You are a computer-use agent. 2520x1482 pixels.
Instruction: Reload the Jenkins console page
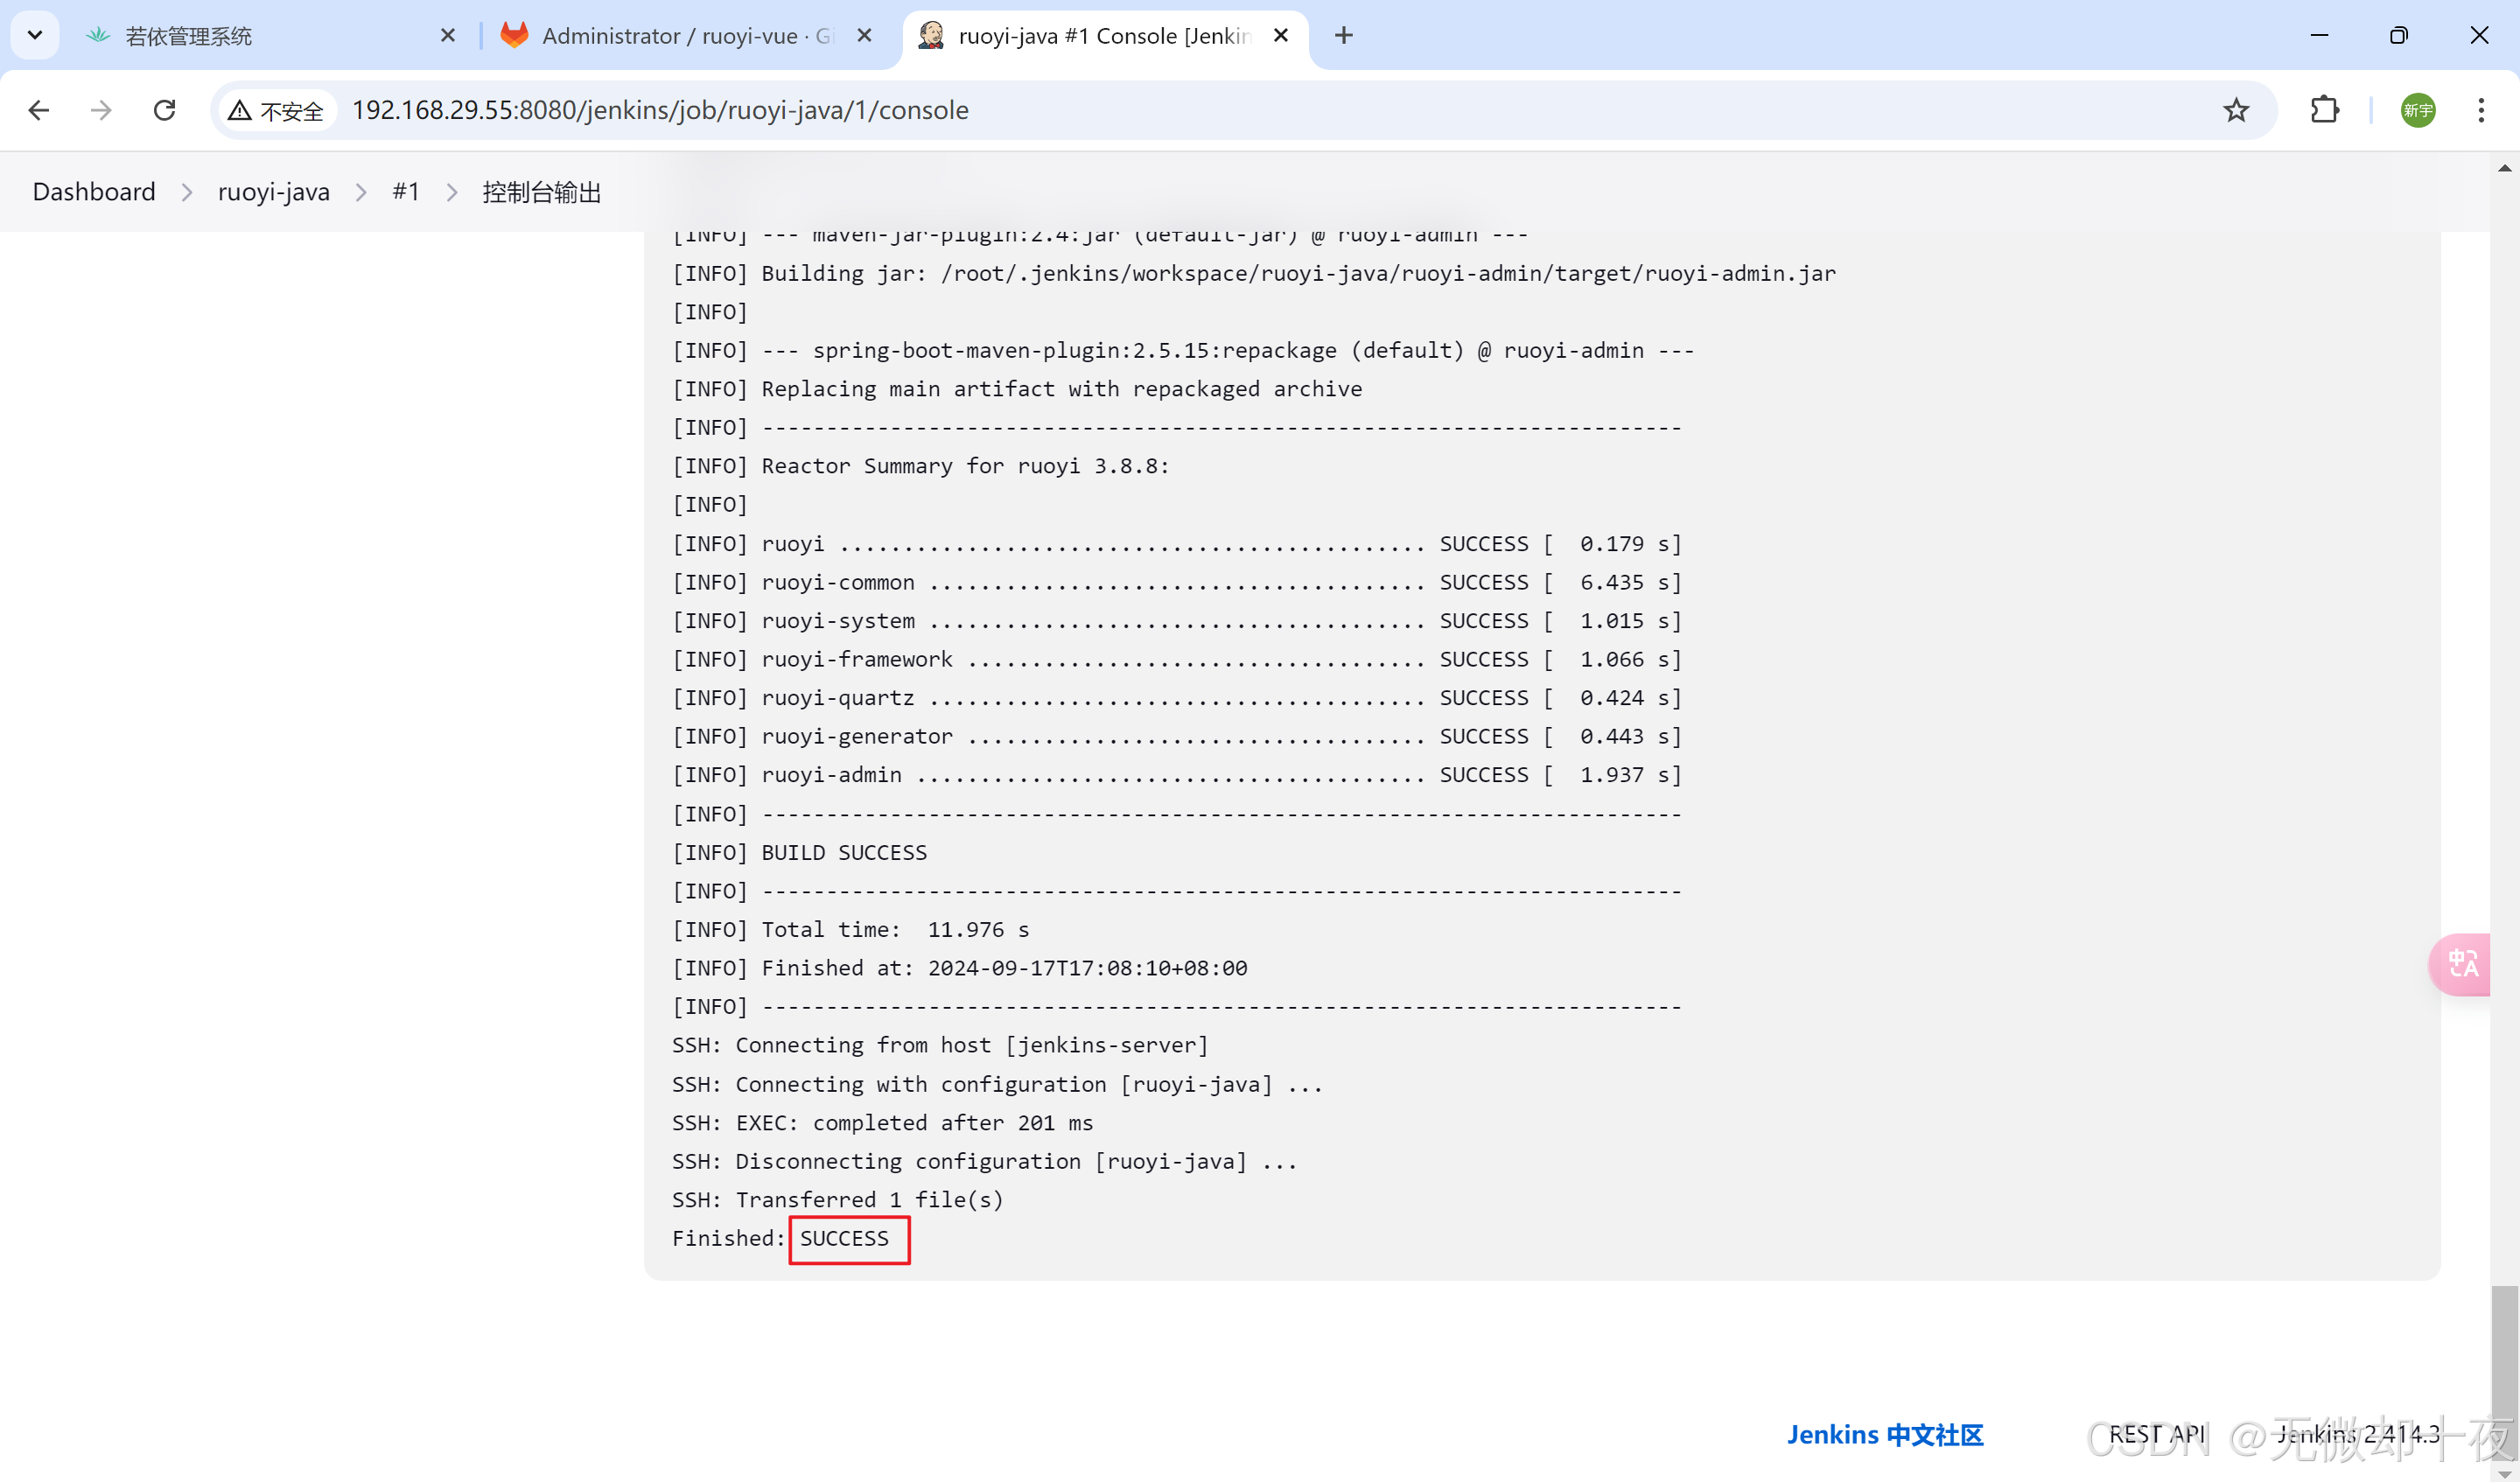pyautogui.click(x=165, y=110)
